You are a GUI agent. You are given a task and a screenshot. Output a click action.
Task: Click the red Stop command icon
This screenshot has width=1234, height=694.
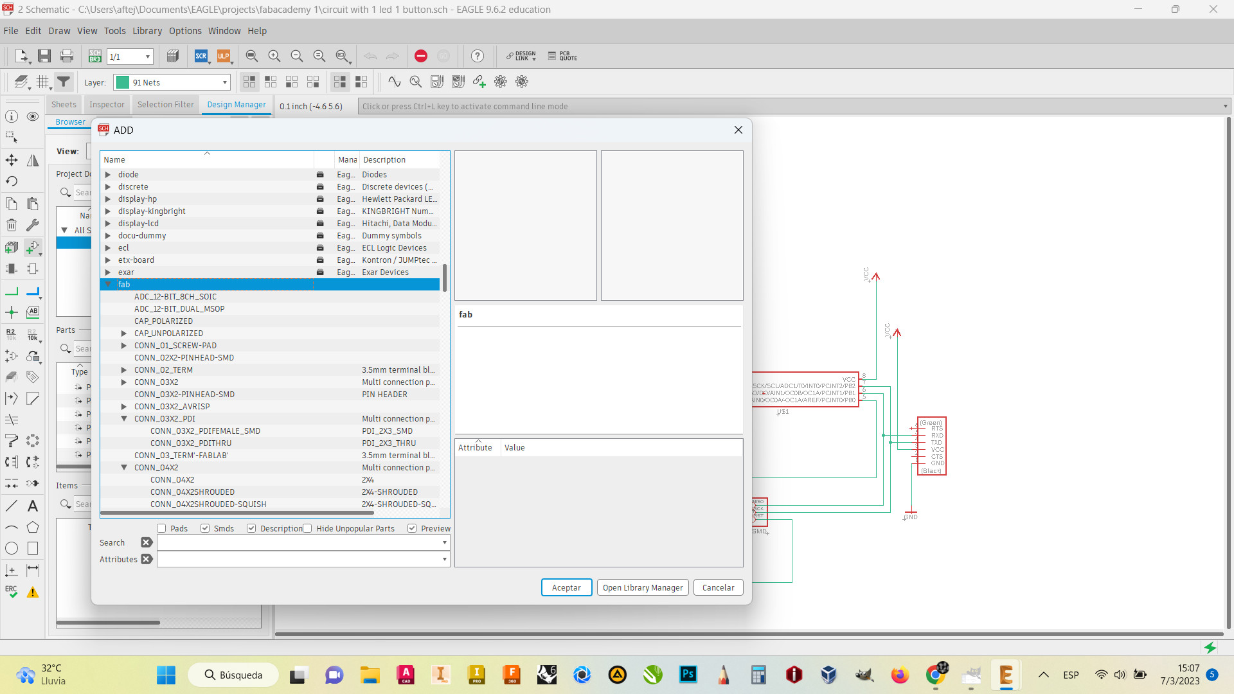(421, 57)
